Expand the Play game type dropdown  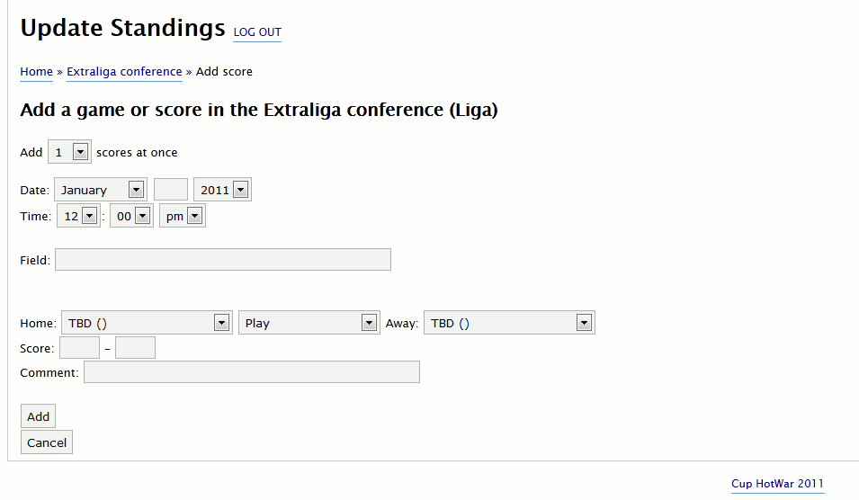coord(309,323)
